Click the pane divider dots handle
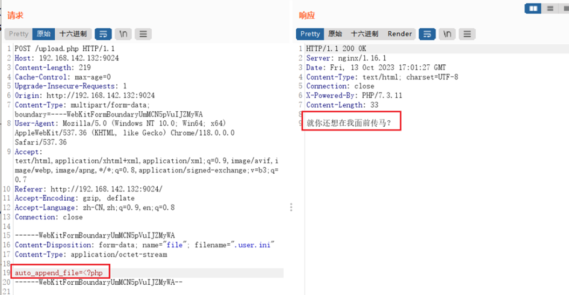This screenshot has width=569, height=295. (x=291, y=207)
